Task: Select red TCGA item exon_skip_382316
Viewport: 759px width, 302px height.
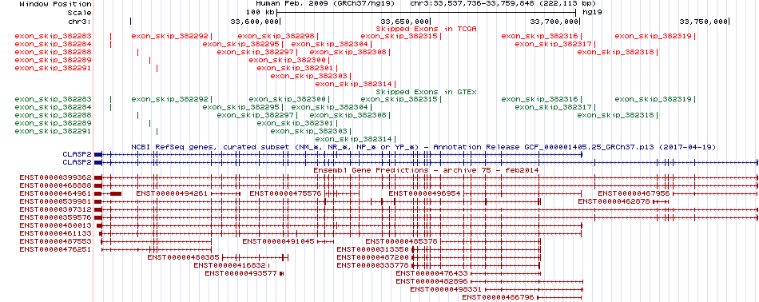Action: 540,36
